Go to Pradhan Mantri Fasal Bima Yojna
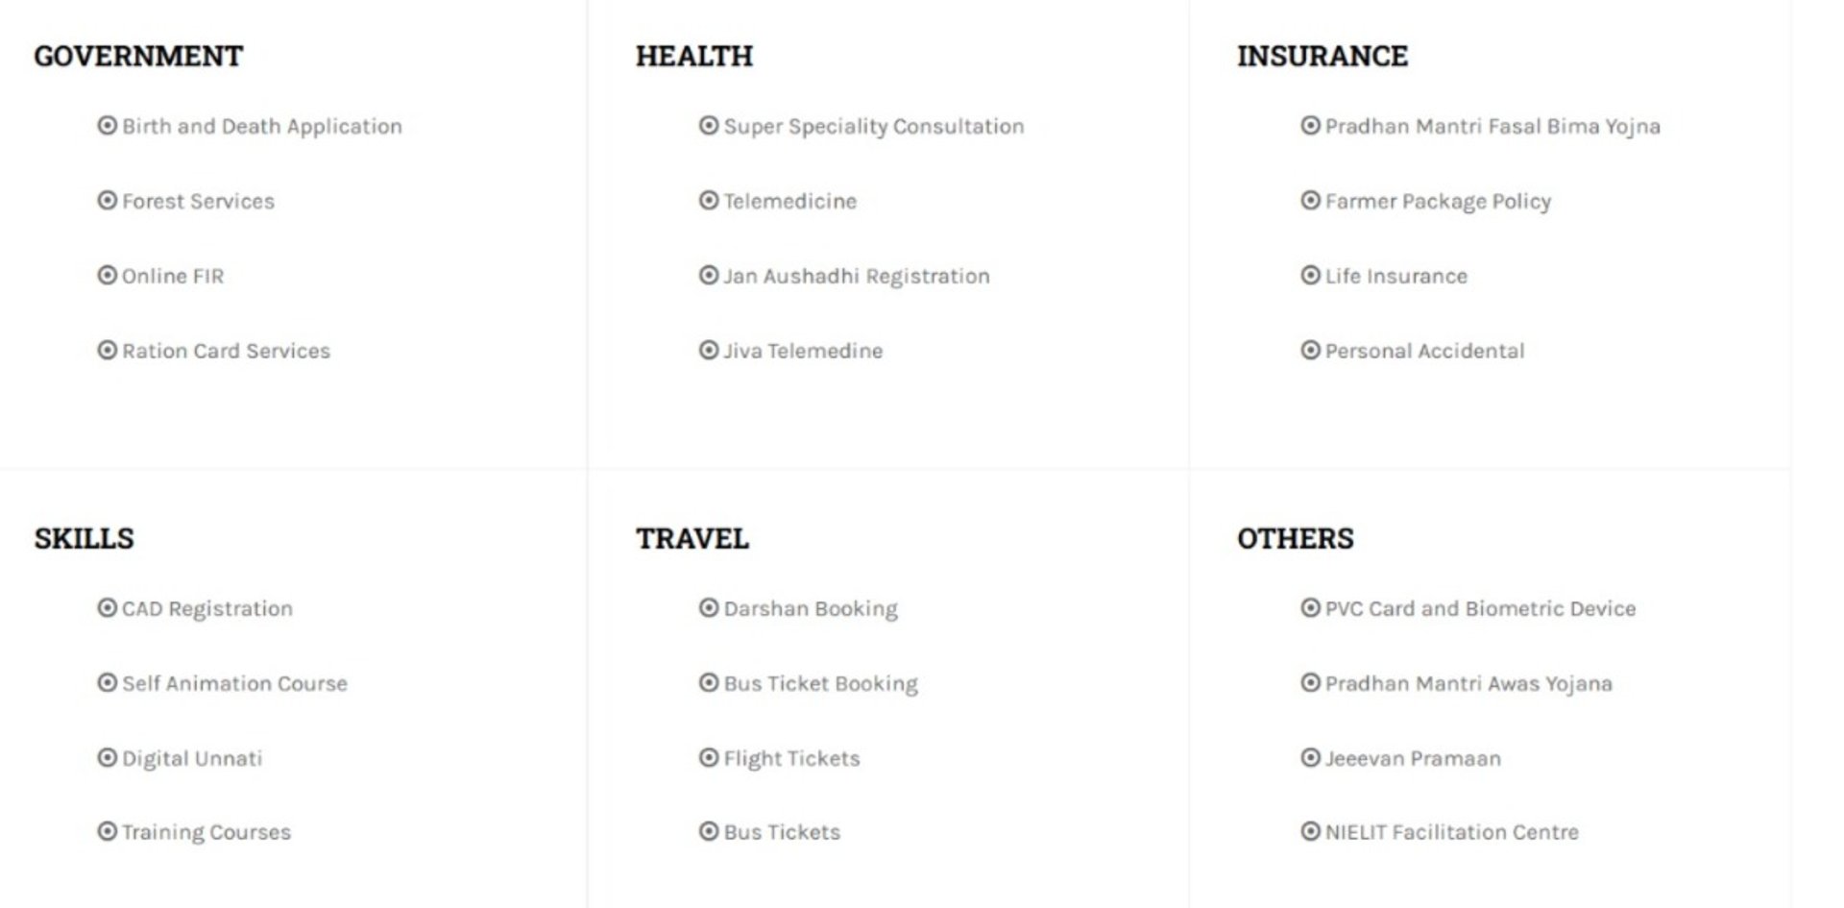The height and width of the screenshot is (908, 1844). [x=1492, y=127]
